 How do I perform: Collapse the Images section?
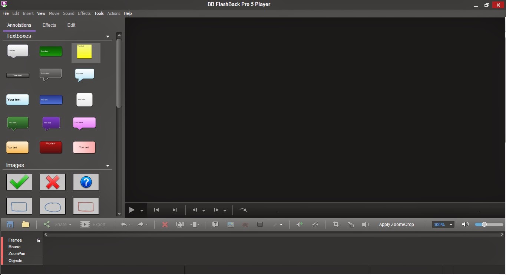pyautogui.click(x=108, y=166)
